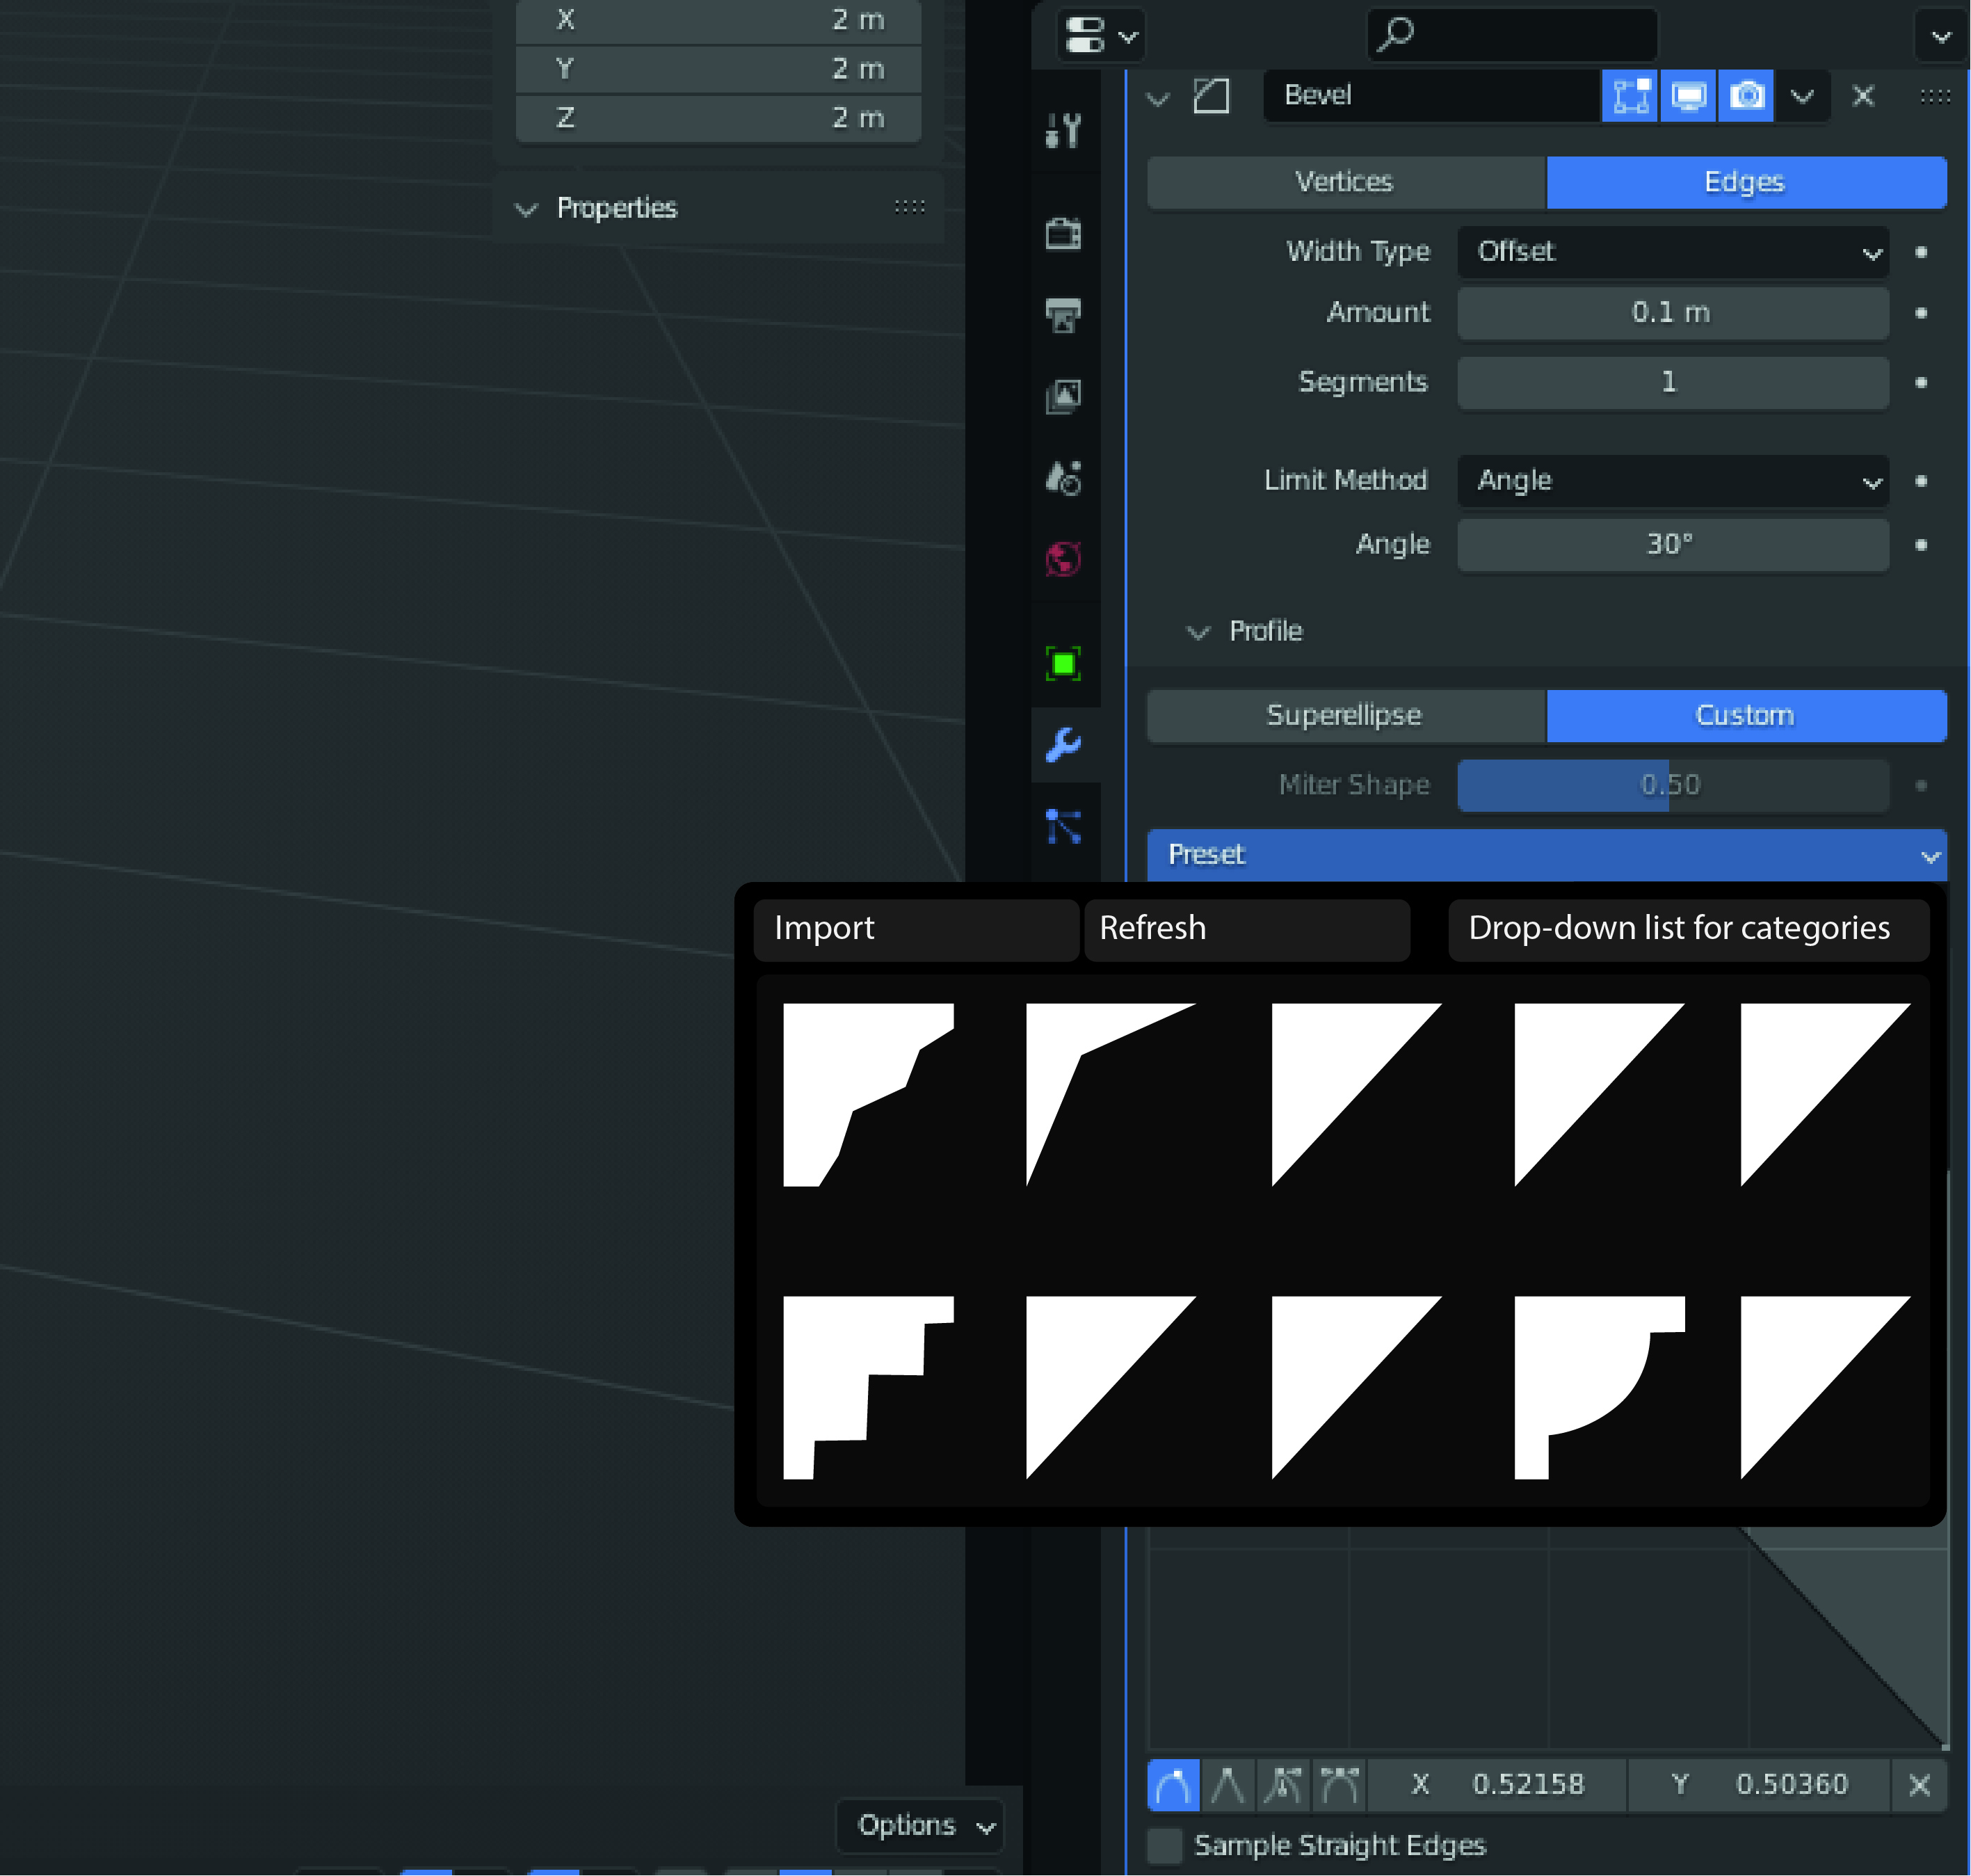
Task: Set Aligned Free handle type for profile point
Action: tap(1339, 1785)
